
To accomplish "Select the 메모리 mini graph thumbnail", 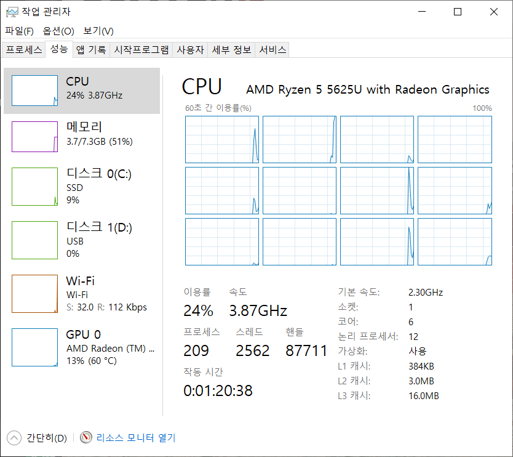I will pos(35,137).
